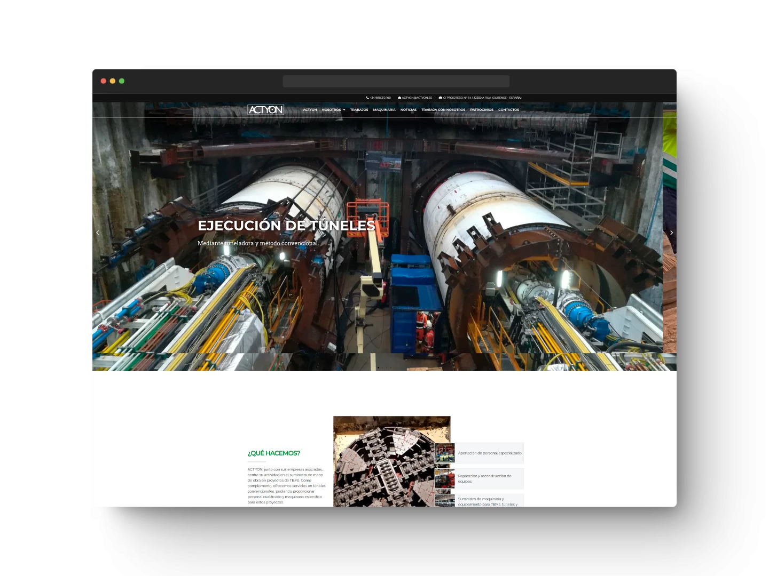This screenshot has height=576, width=769.
Task: Open the CONTACTOS page
Action: pyautogui.click(x=508, y=110)
